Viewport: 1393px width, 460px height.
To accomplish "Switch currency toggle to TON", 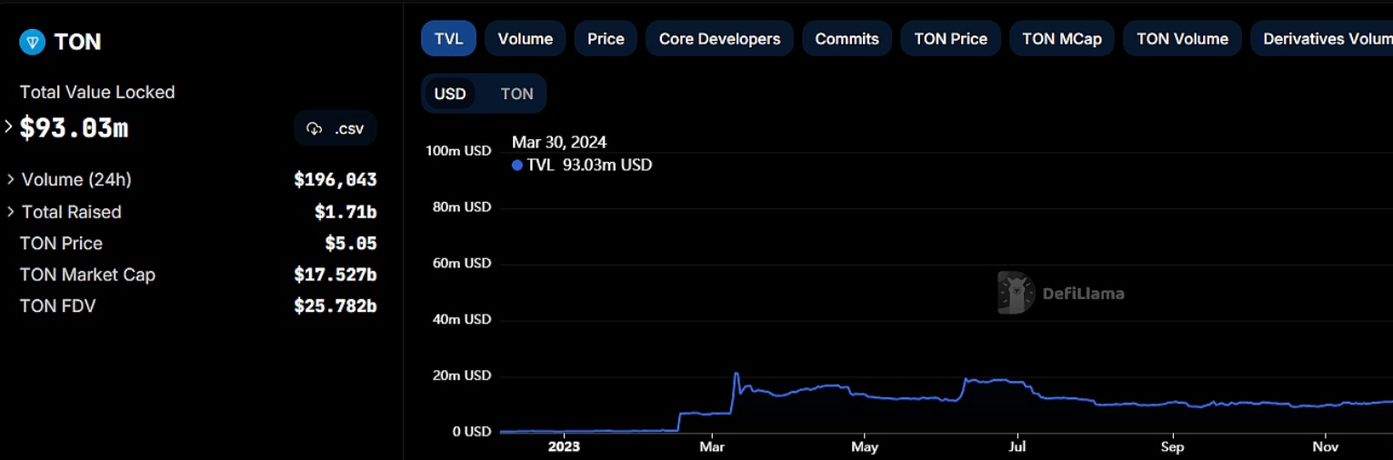I will point(516,94).
